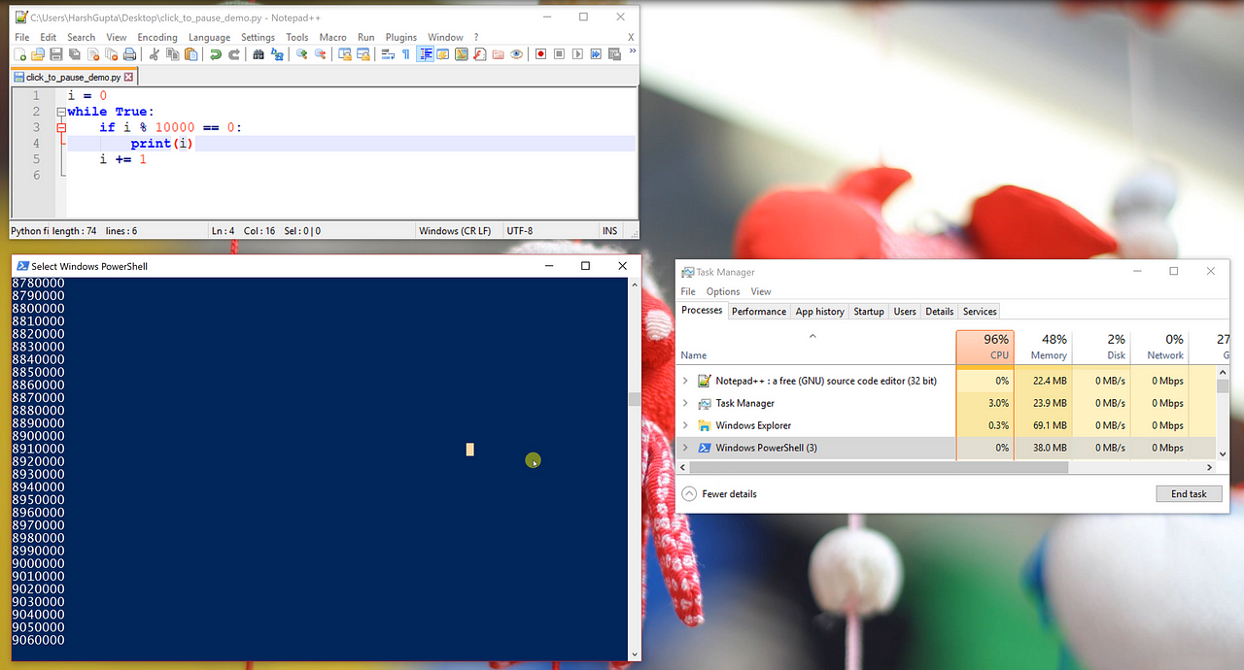Toggle Show All Characters pilcrow icon
Viewport: 1244px width, 670px height.
[405, 54]
